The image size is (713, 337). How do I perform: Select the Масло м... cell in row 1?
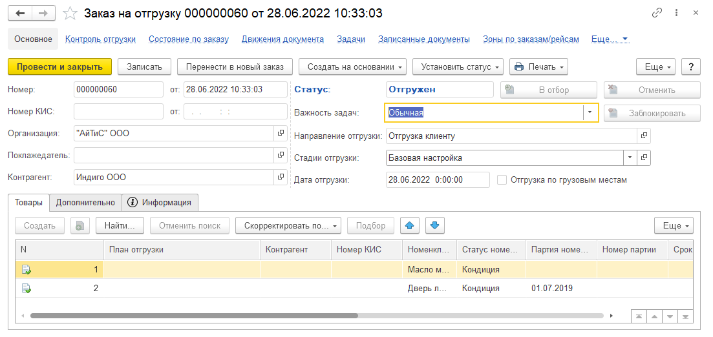pos(429,269)
